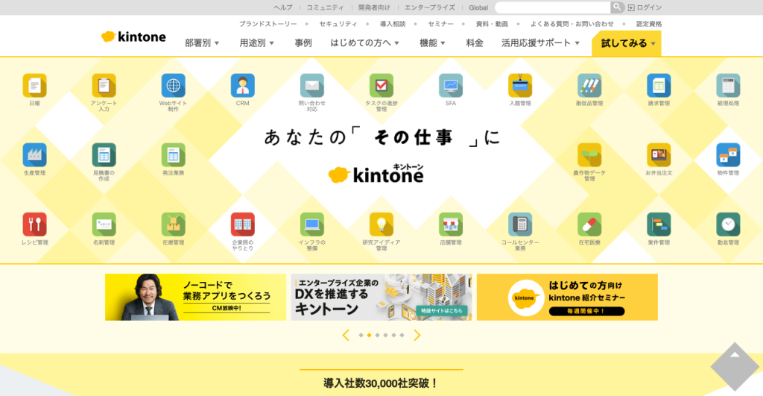Switch to the Global site link
Image resolution: width=763 pixels, height=396 pixels.
pos(478,7)
